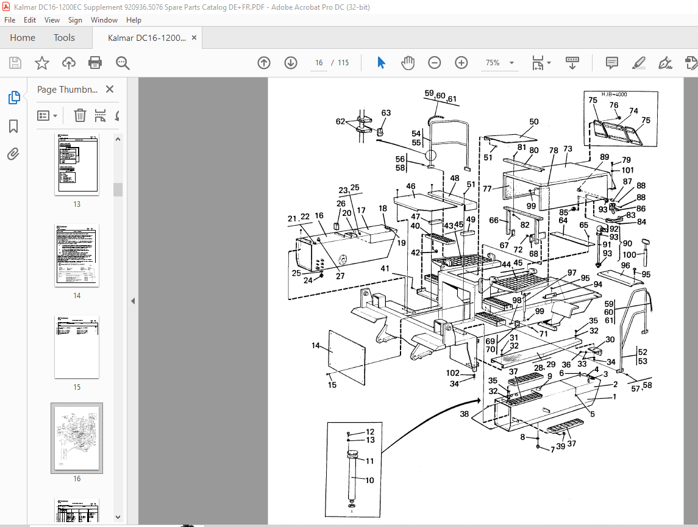Open the Page Thumbnails panel icon
The width and height of the screenshot is (698, 527).
point(15,96)
